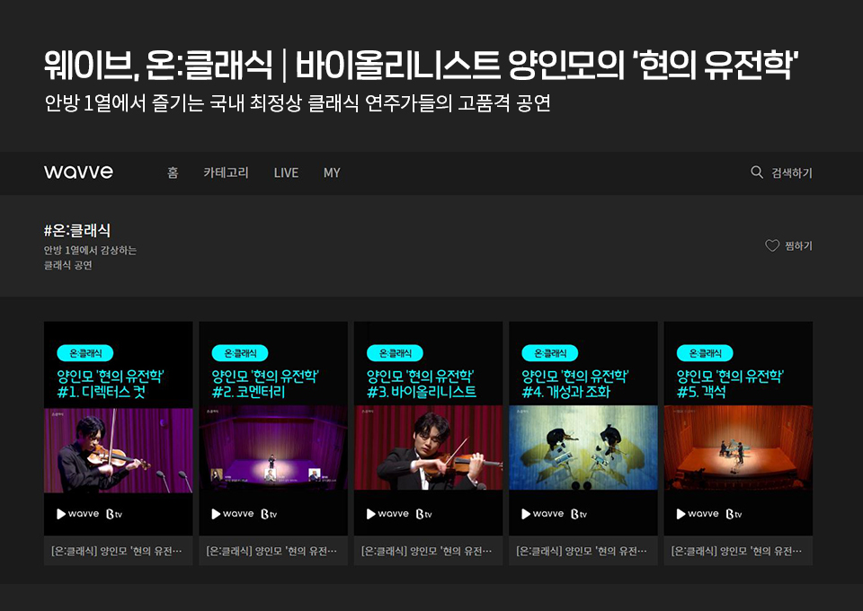Screen dimensions: 863x611
Task: Switch to the MY tab
Action: (x=332, y=173)
